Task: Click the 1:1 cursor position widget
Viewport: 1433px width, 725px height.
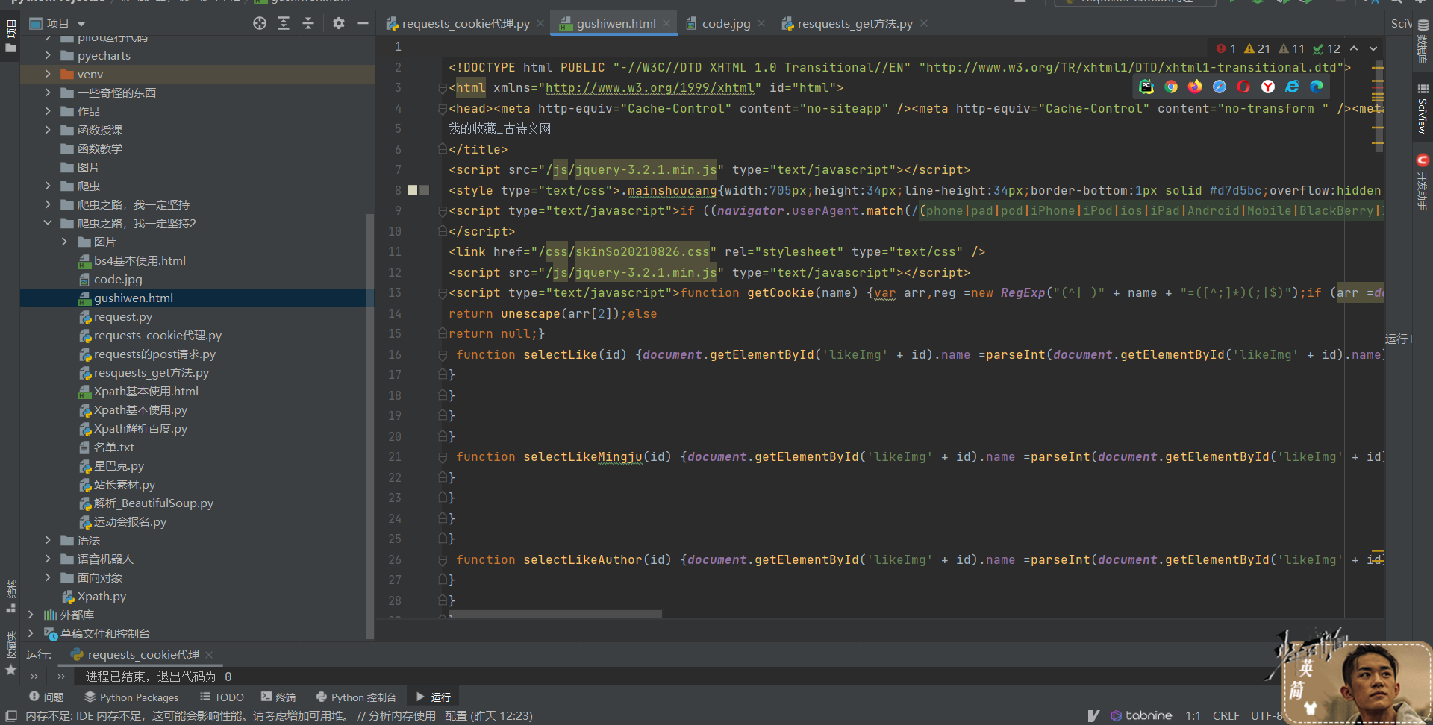Action: click(1193, 716)
